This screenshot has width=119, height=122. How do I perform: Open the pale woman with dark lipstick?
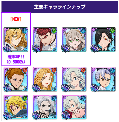(45, 107)
